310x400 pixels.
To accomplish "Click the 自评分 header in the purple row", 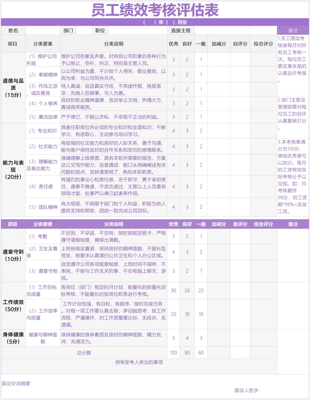I will point(240,224).
